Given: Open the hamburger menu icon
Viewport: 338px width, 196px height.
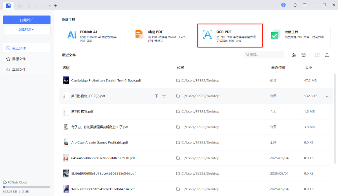Looking at the screenshot, I should (305, 5).
